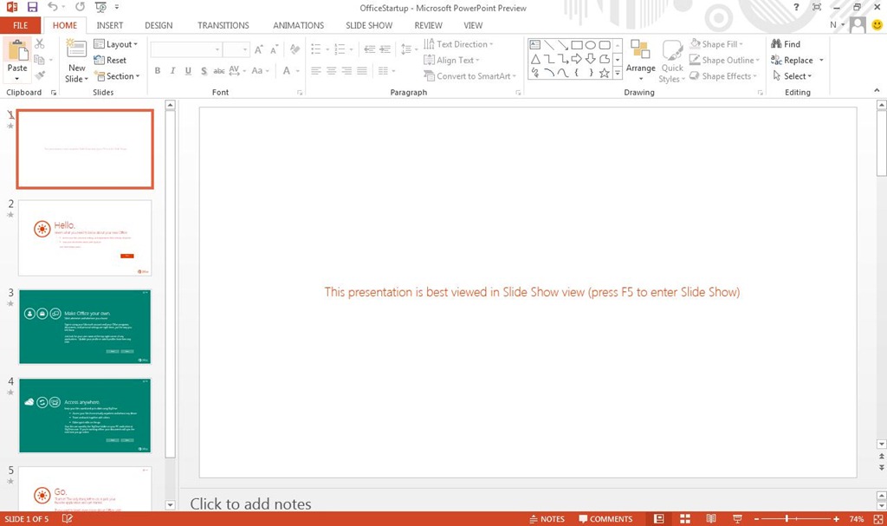Toggle Italic formatting
The height and width of the screenshot is (526, 887).
click(172, 71)
